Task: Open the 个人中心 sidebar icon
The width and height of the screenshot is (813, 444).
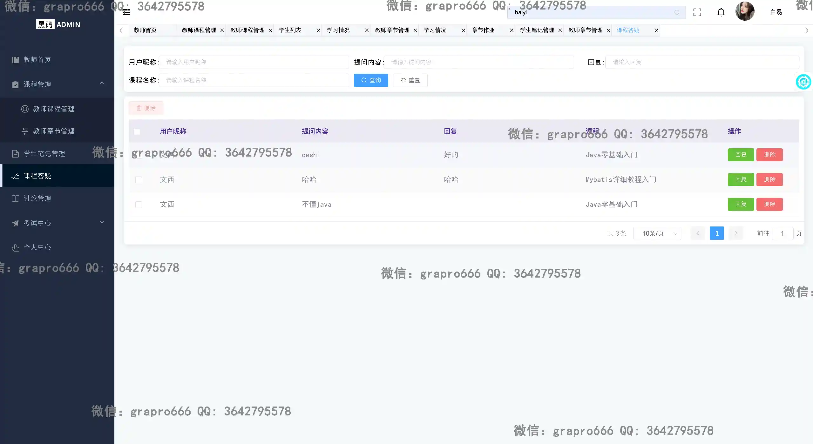Action: pos(15,247)
